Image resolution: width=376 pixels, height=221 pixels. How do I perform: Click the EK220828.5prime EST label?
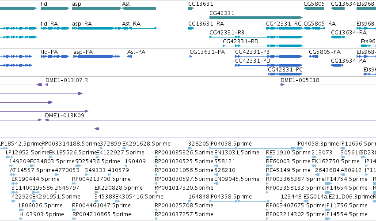(118, 188)
